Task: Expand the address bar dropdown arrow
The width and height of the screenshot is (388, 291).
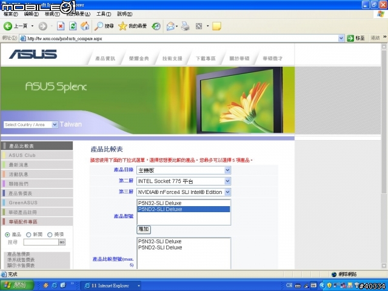Action: (x=341, y=38)
